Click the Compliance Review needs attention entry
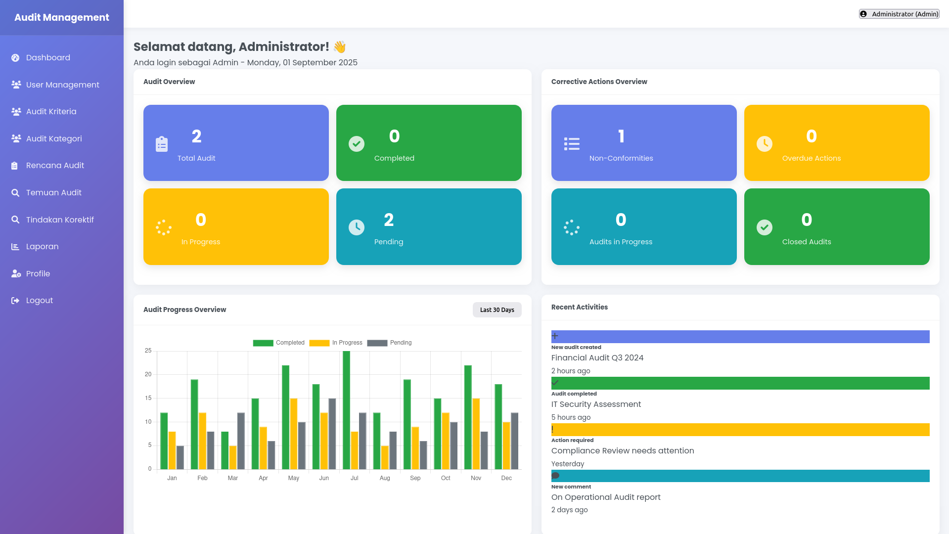949x534 pixels. [623, 450]
